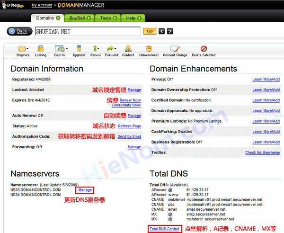Image resolution: width=284 pixels, height=233 pixels.
Task: Switch to the Tools tab
Action: click(108, 18)
